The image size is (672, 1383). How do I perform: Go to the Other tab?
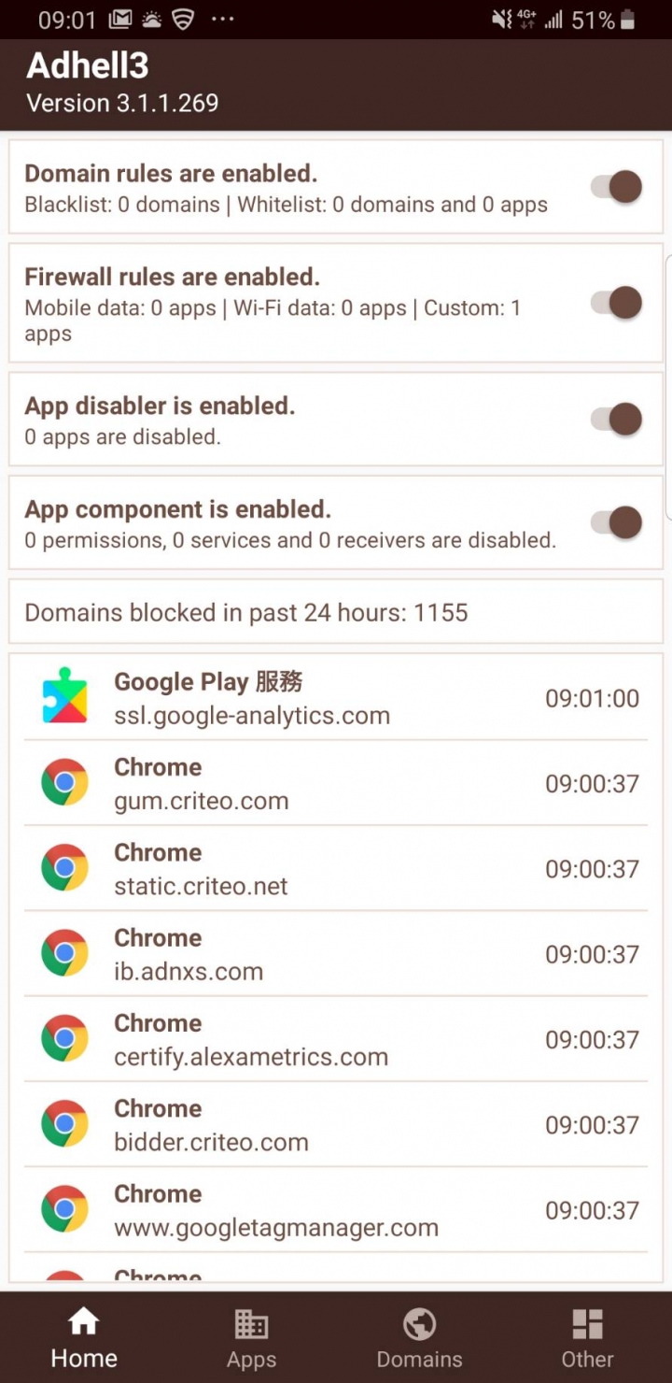point(587,1338)
